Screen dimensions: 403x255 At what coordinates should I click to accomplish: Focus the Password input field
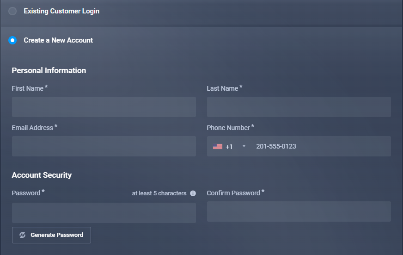[104, 213]
